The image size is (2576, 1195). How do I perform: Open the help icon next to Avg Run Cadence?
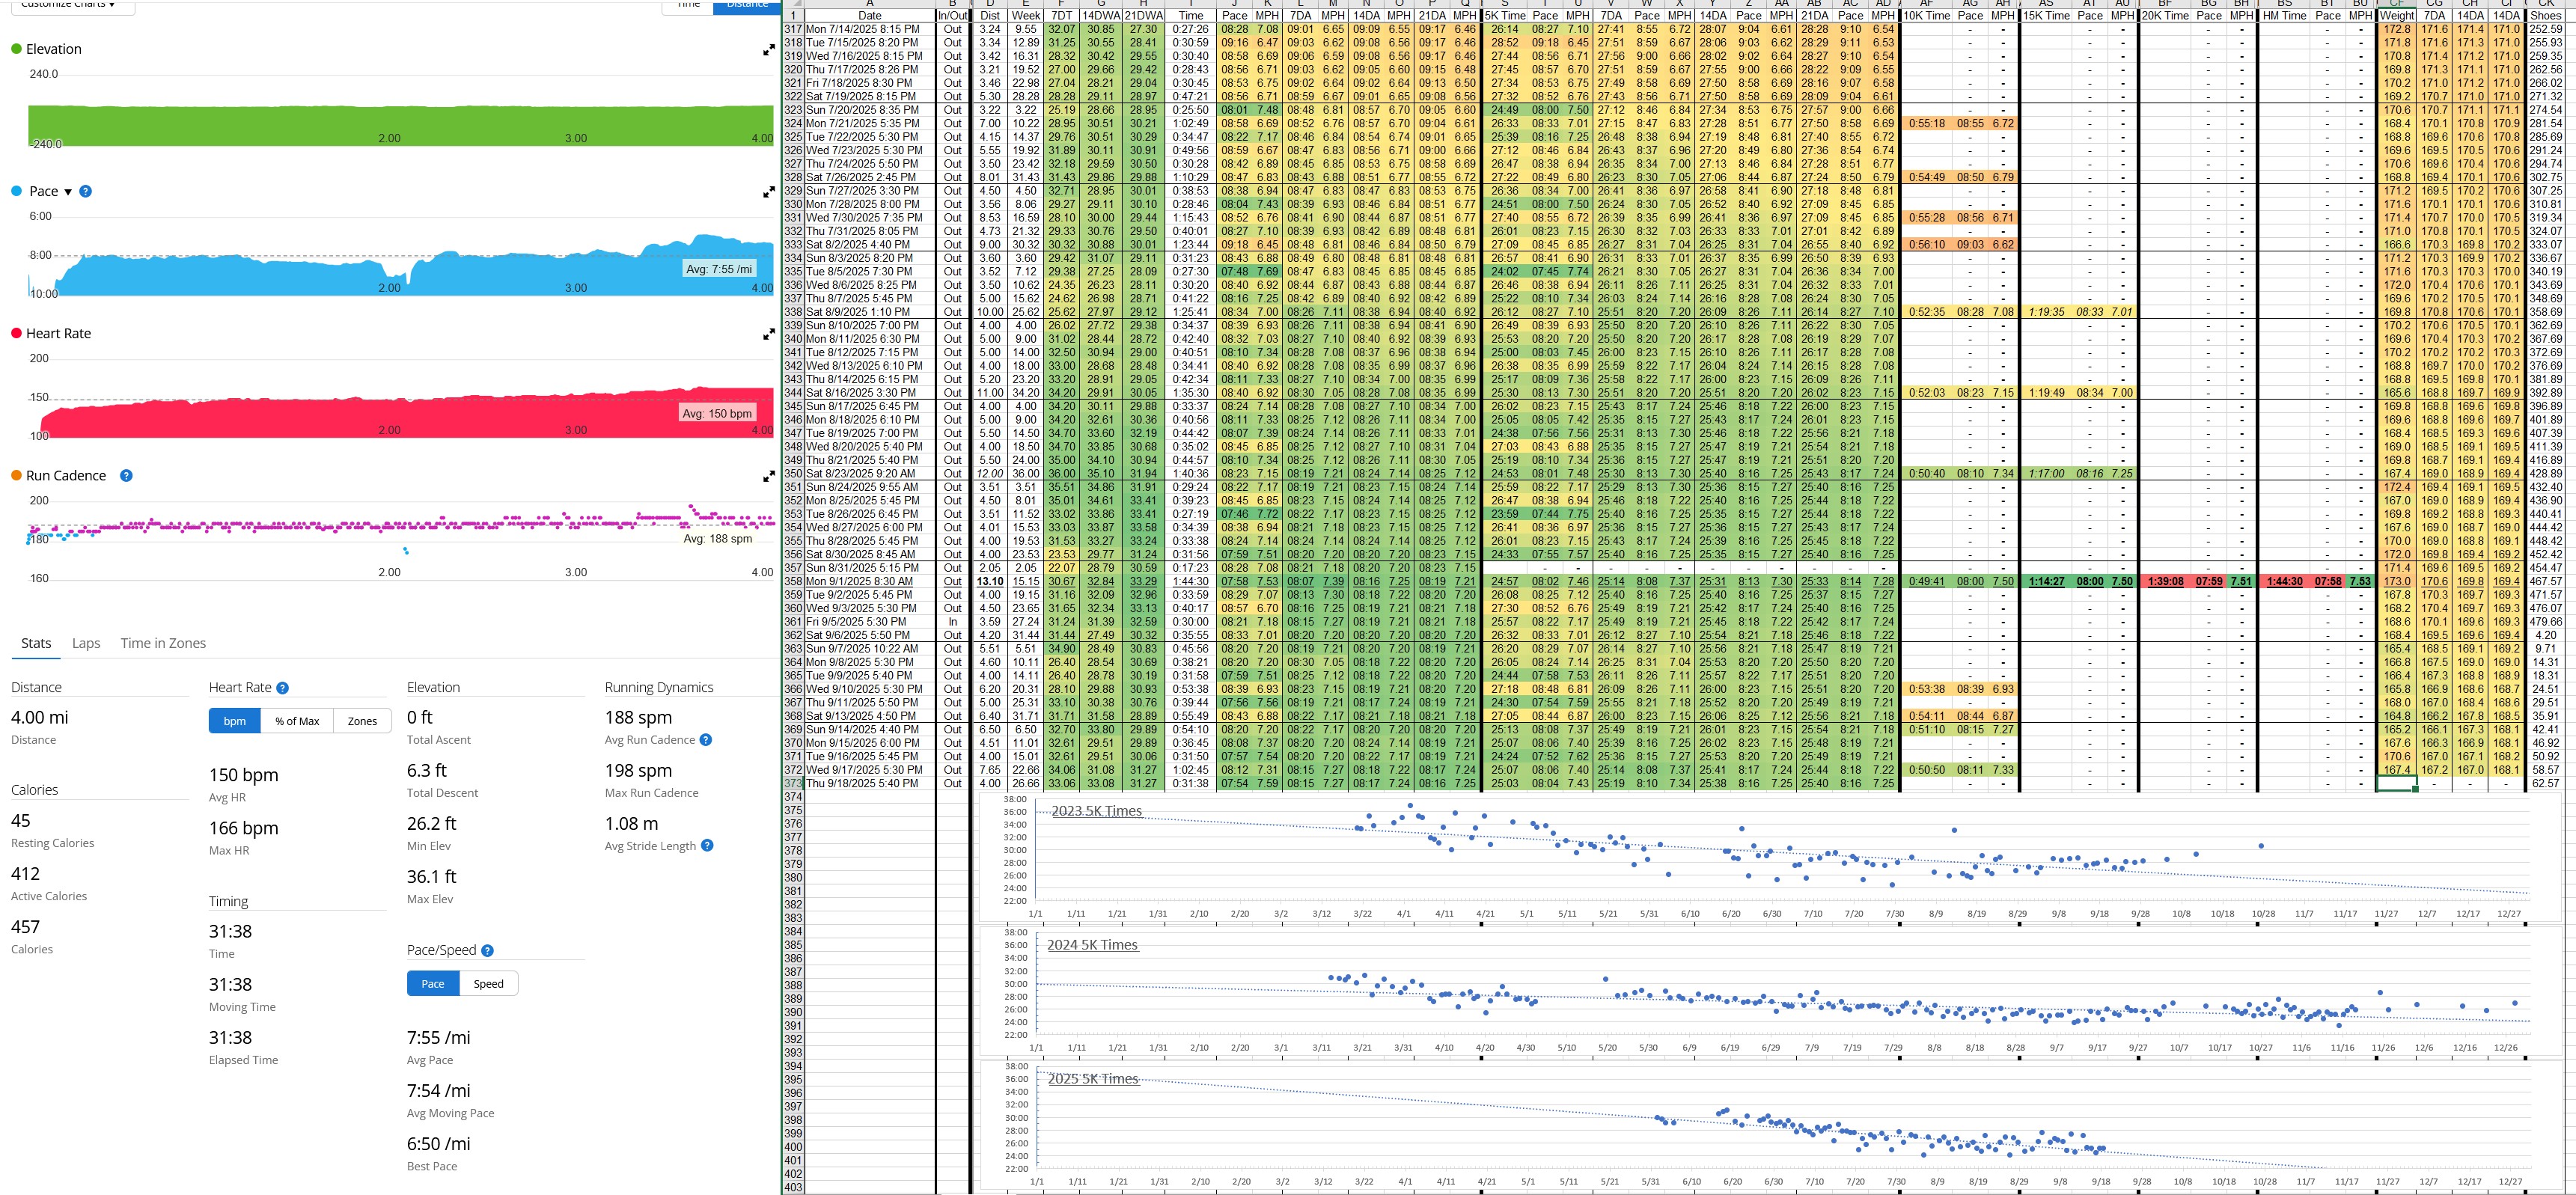click(x=706, y=740)
